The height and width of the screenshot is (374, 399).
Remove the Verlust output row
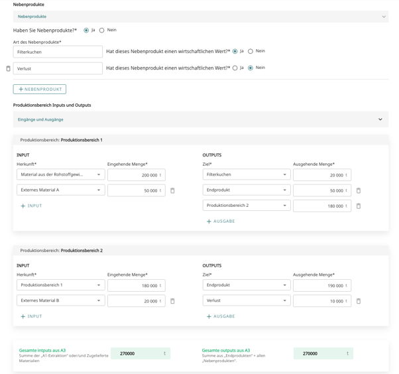[x=359, y=301]
